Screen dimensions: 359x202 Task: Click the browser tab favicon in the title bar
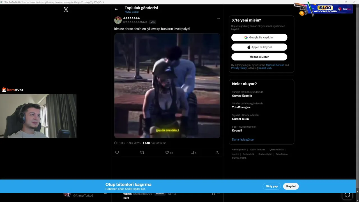2,2
